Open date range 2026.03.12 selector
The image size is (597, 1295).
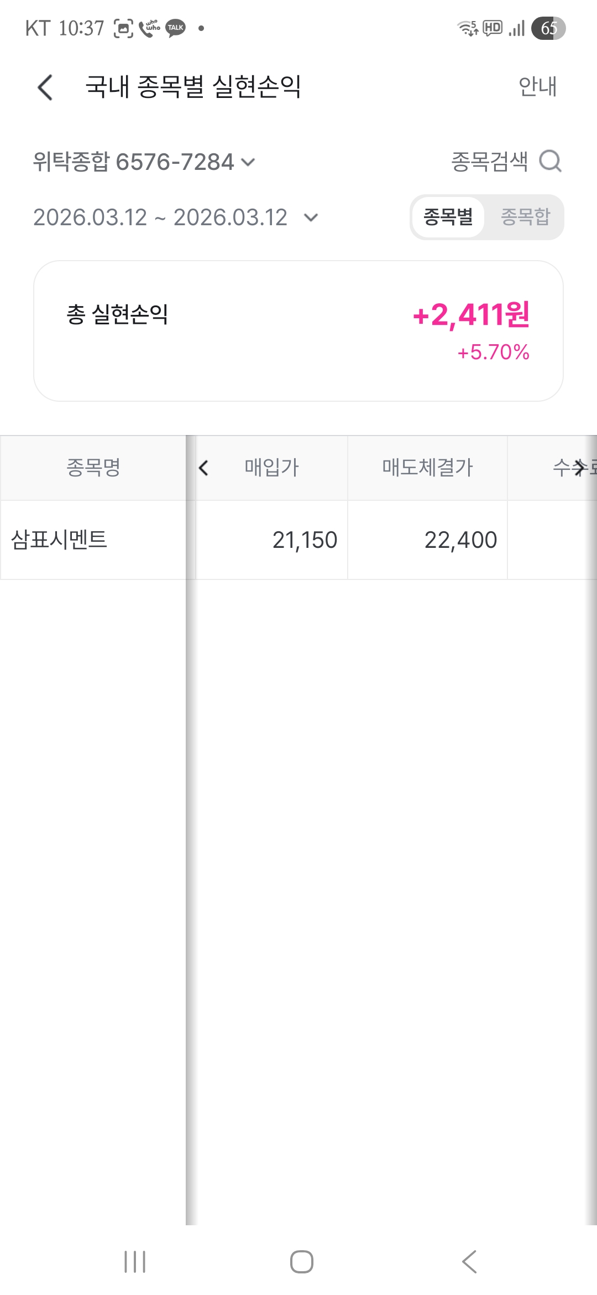(160, 217)
